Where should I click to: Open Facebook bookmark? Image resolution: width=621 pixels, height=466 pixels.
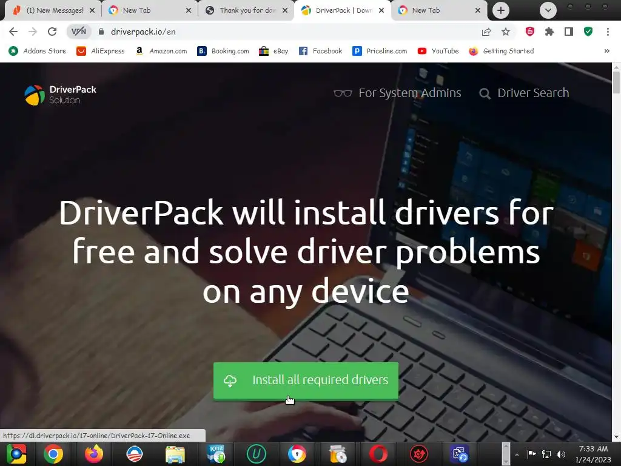tap(320, 51)
